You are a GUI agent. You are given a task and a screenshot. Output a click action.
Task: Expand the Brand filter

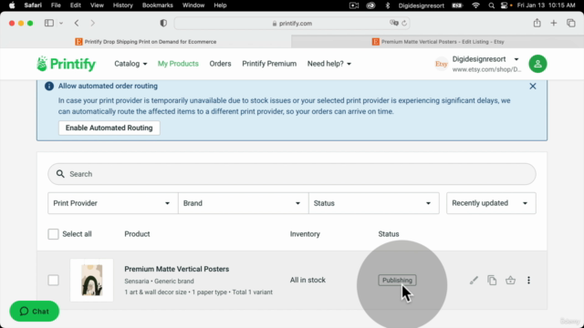[244, 203]
